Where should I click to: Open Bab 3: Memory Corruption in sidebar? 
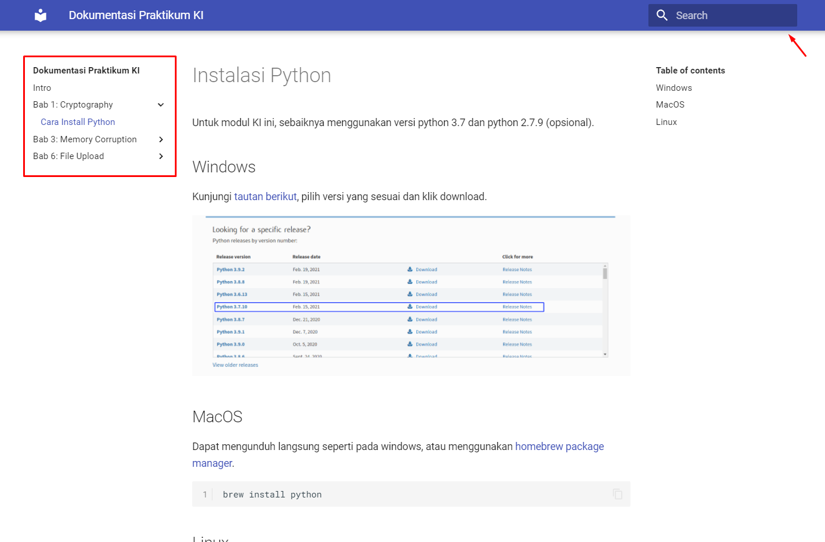[85, 139]
